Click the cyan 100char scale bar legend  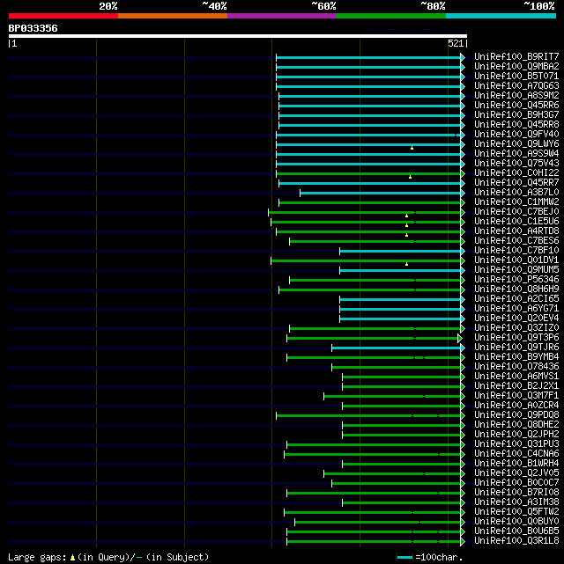(404, 558)
